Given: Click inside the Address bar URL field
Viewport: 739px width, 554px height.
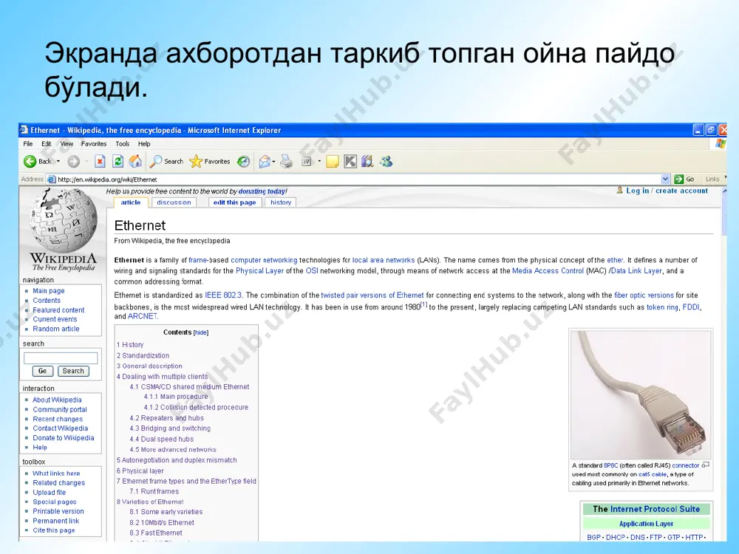Looking at the screenshot, I should pos(353,179).
